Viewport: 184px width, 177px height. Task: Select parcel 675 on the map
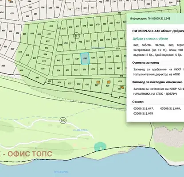pyautogui.click(x=64, y=29)
